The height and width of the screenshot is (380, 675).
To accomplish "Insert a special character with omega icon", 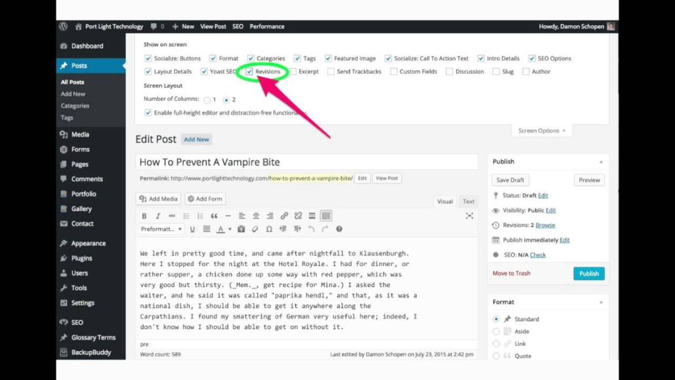I will 269,229.
